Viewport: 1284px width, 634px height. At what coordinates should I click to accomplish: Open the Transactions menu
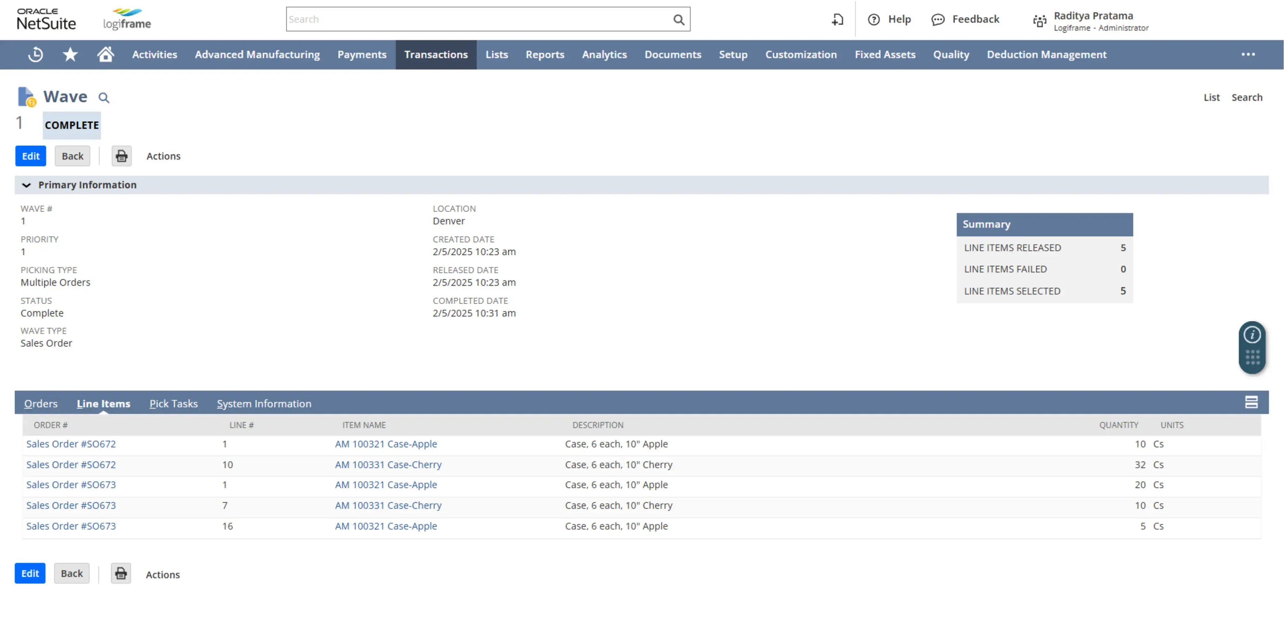(436, 54)
